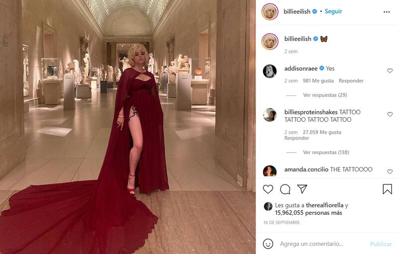
Task: Expand Ver respuestas (138) replies
Action: click(326, 152)
